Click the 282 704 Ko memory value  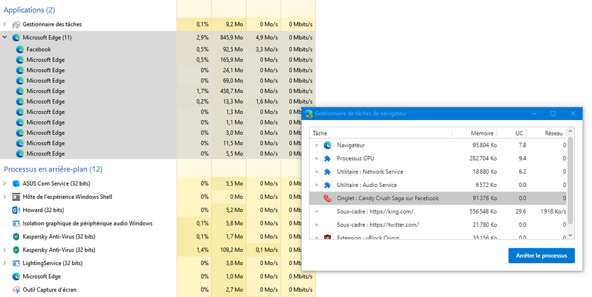484,159
